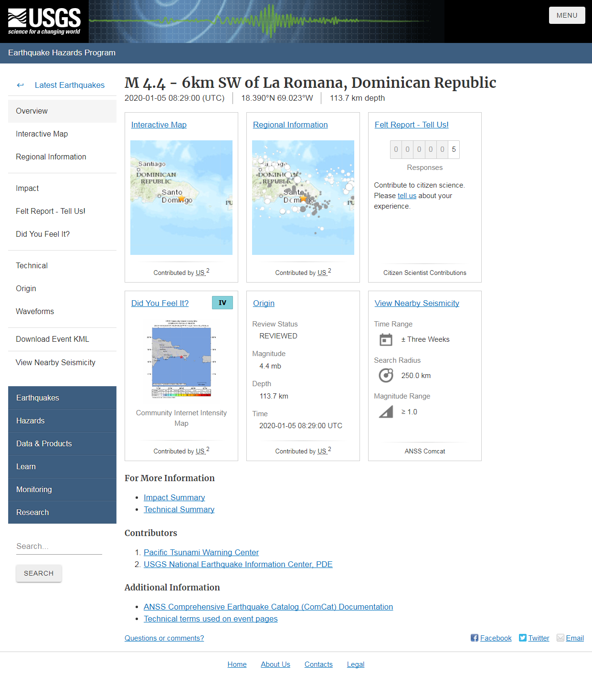592x684 pixels.
Task: Open the Origin card title link
Action: (264, 303)
